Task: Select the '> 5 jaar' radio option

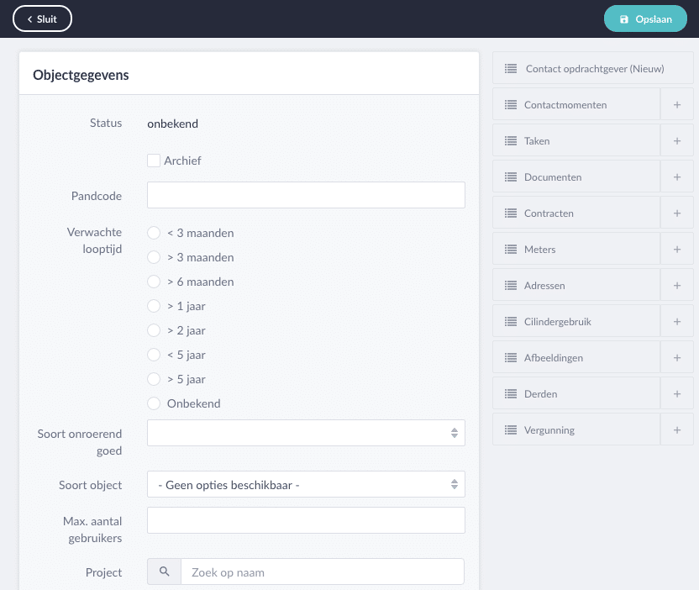Action: 154,379
